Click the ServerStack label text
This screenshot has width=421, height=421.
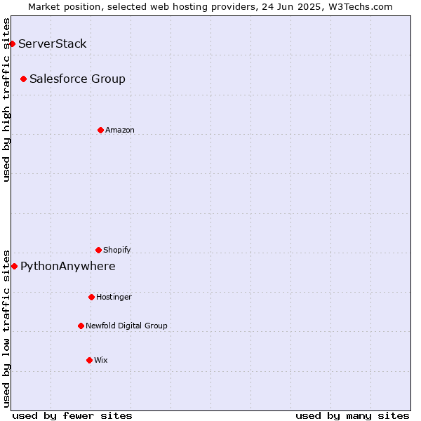click(x=53, y=44)
